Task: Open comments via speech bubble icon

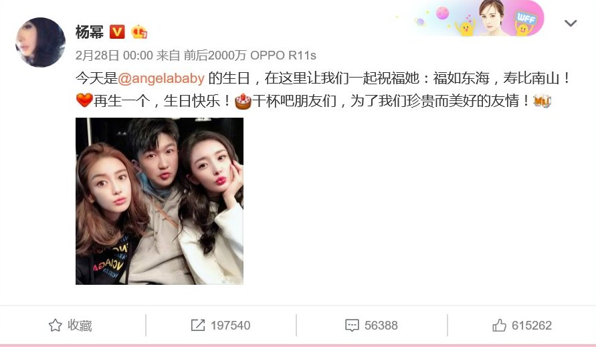Action: click(x=352, y=326)
